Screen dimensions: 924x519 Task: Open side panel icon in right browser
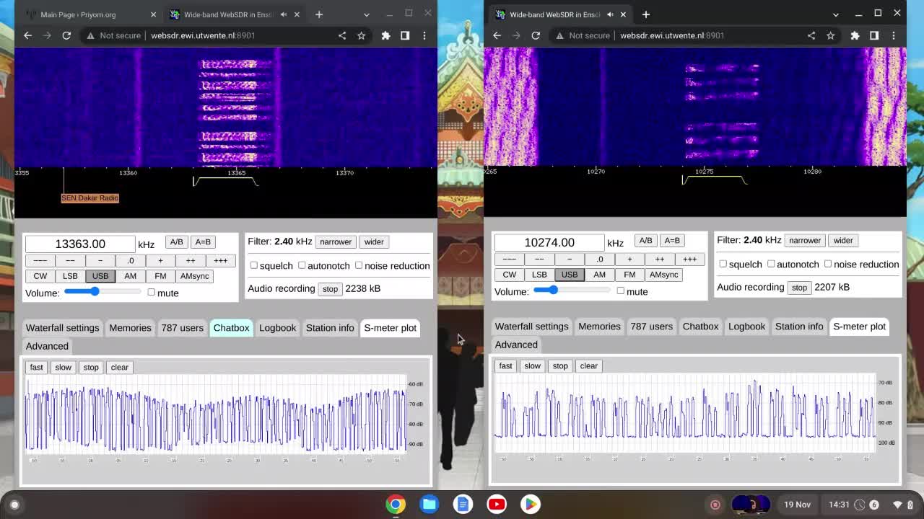click(x=874, y=35)
